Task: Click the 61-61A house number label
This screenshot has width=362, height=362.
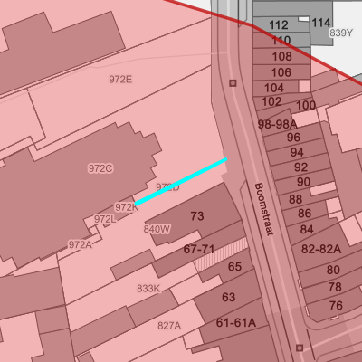Action: pos(236,323)
